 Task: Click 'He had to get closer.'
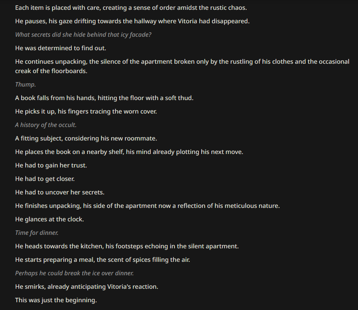[x=45, y=179]
